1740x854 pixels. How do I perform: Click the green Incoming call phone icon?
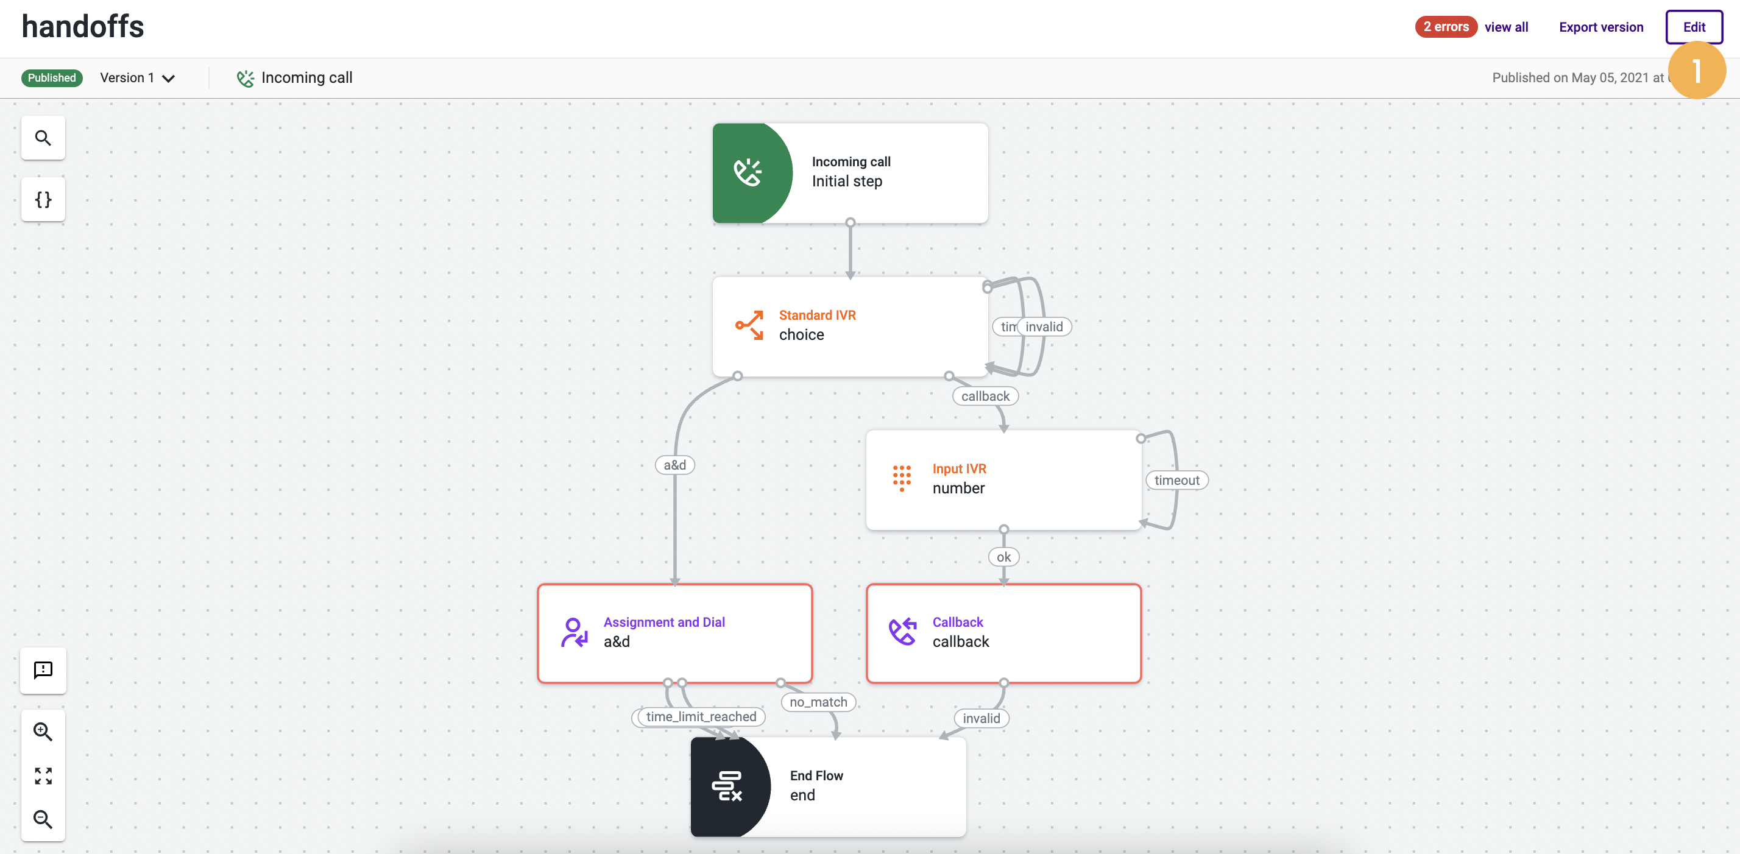748,173
